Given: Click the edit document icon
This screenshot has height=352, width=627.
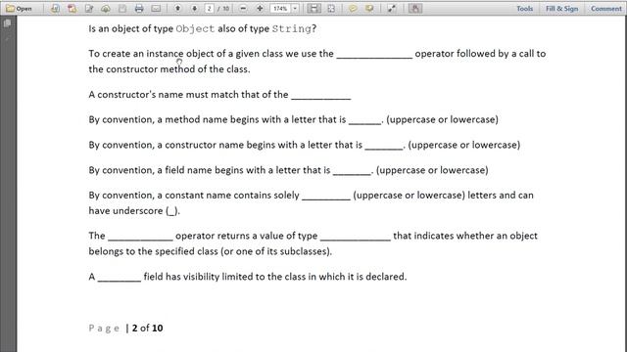Looking at the screenshot, I should coord(89,9).
